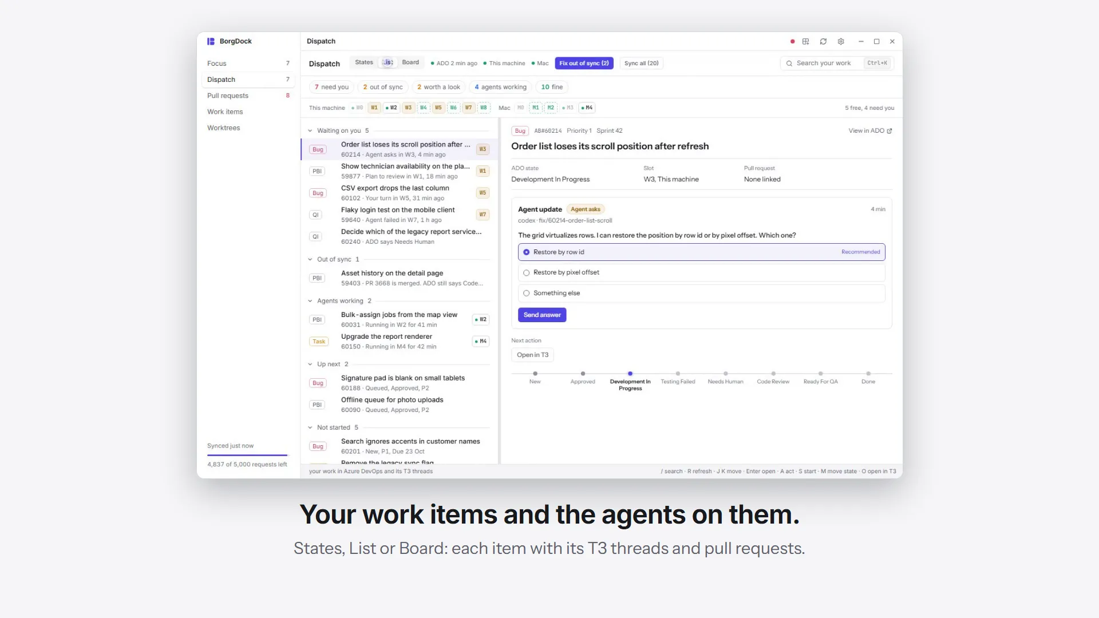Toggle the 4 agents working filter chip

(500, 87)
